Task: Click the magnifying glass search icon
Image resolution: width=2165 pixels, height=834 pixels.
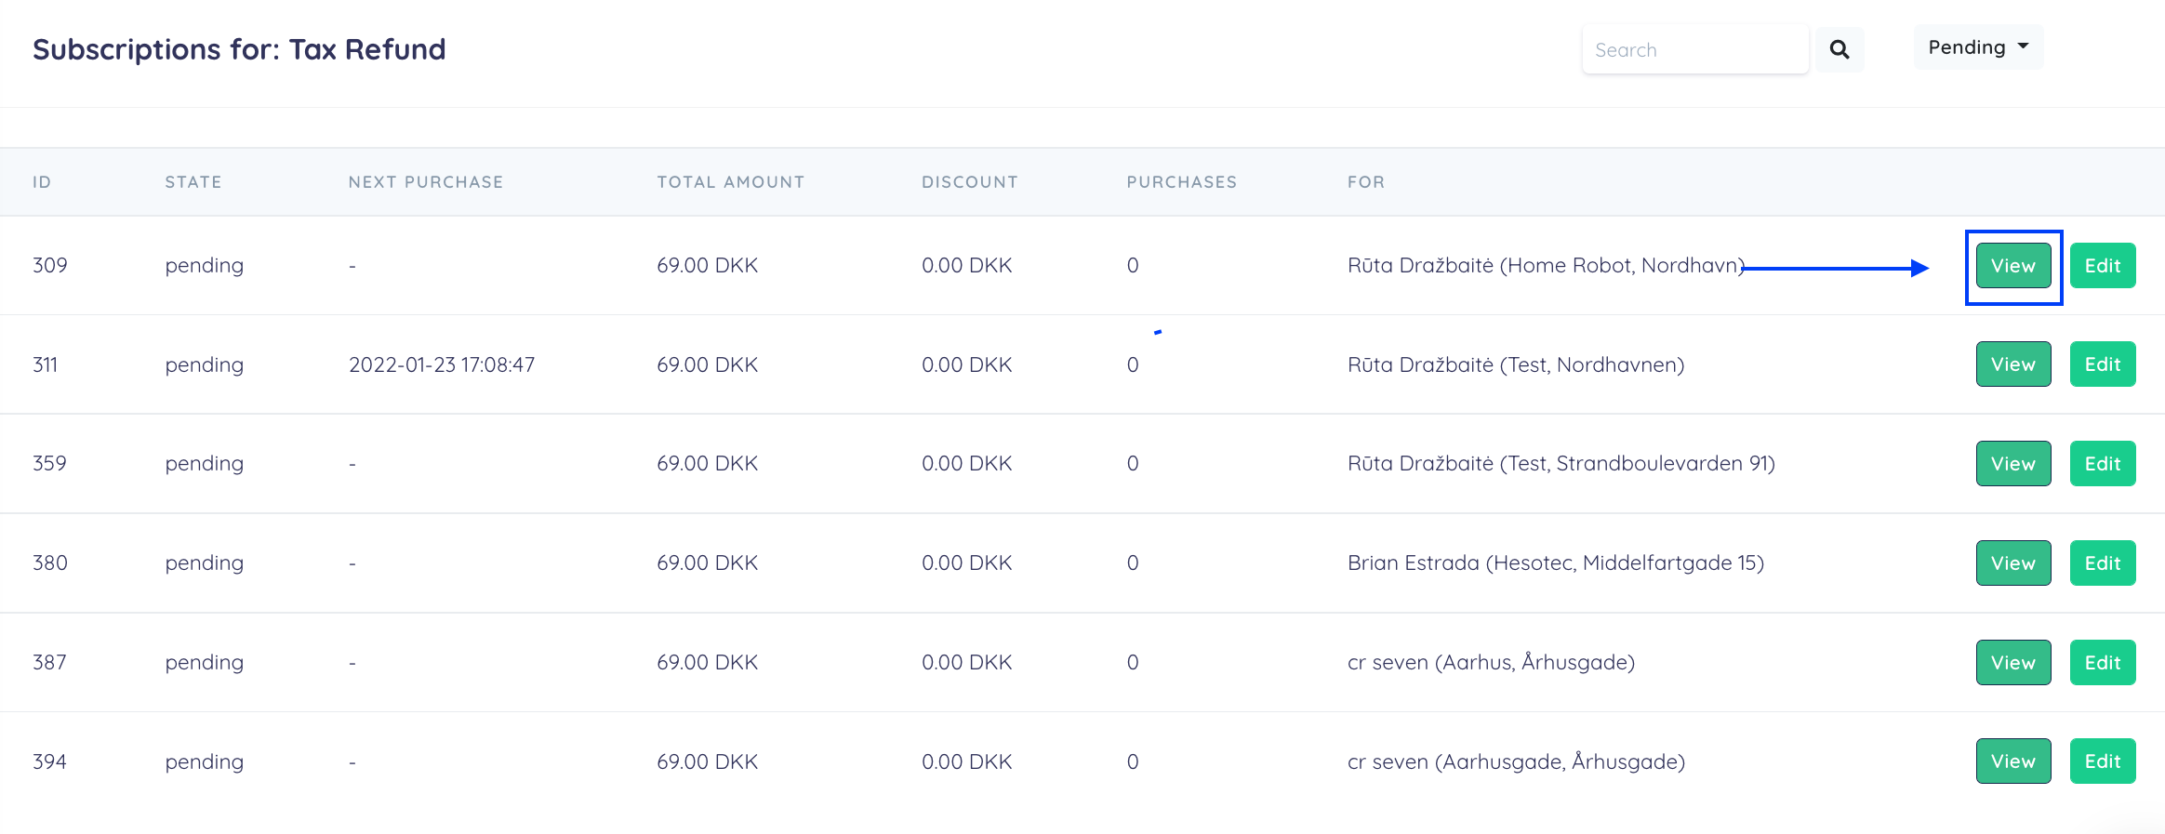Action: coord(1839,49)
